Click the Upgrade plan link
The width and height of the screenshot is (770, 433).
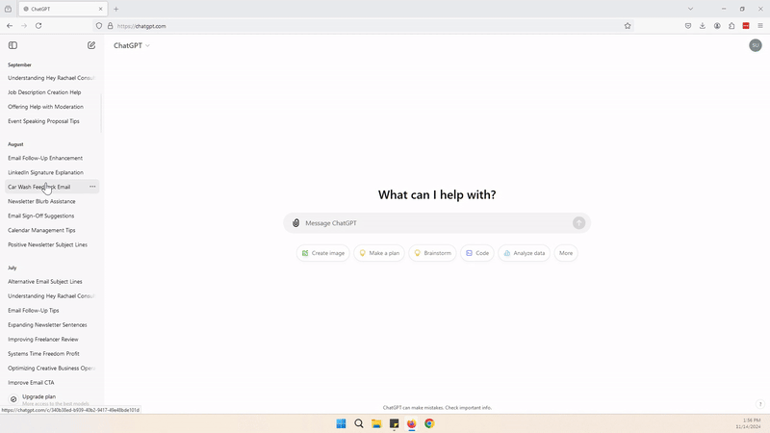tap(38, 396)
